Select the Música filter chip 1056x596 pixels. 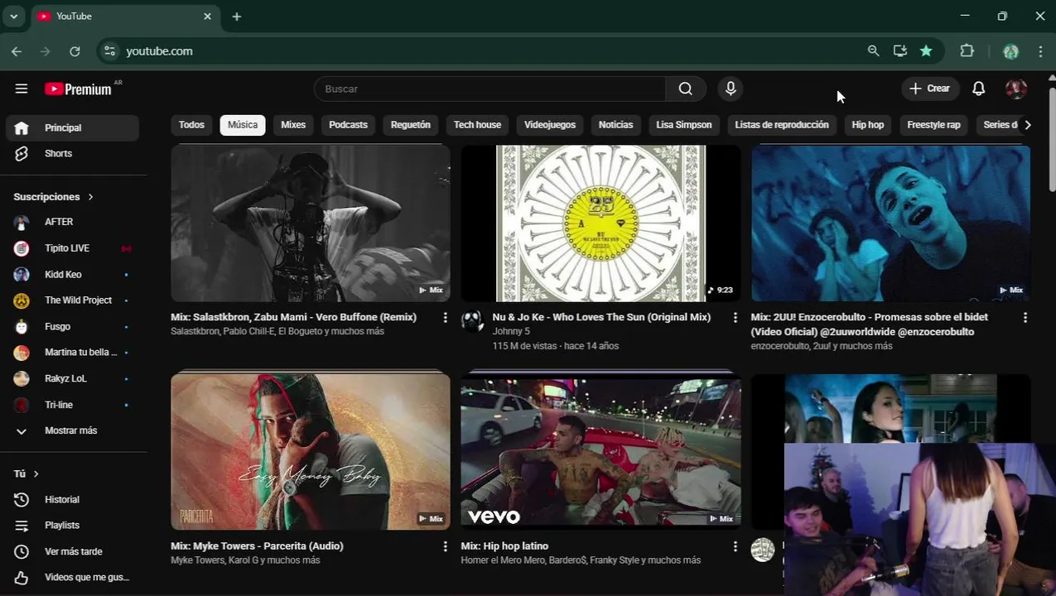[243, 125]
